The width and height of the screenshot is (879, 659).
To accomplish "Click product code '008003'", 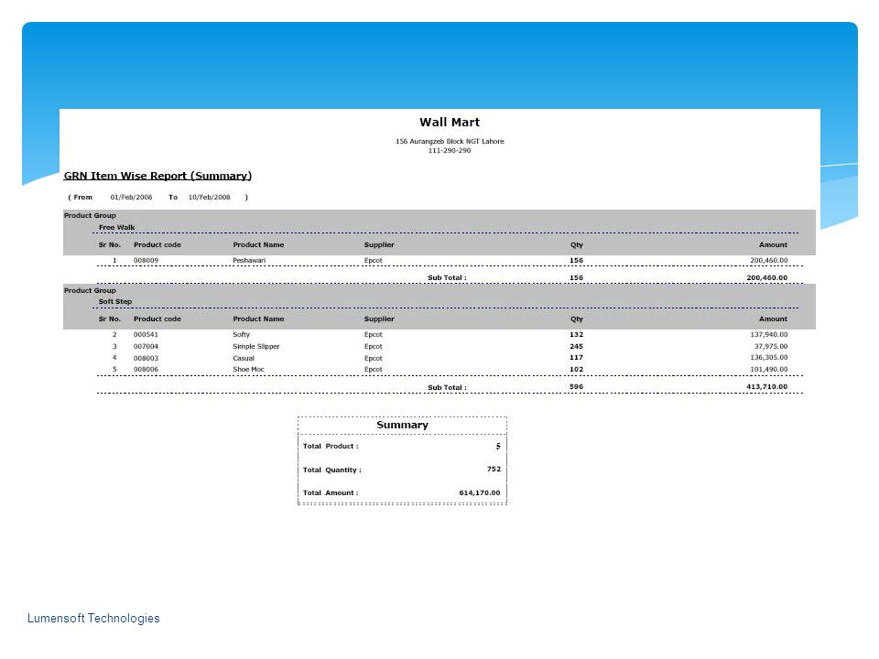I will [146, 358].
